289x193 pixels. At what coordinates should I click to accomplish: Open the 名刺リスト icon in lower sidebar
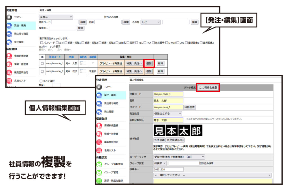99,150
